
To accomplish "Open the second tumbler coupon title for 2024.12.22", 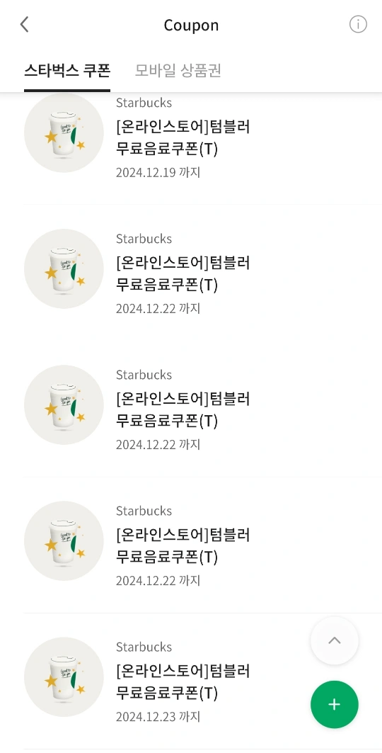I will pyautogui.click(x=183, y=410).
